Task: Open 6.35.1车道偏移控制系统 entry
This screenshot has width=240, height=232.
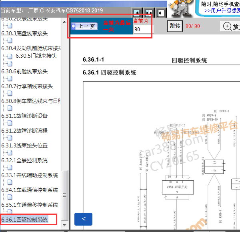Action: pos(30,205)
